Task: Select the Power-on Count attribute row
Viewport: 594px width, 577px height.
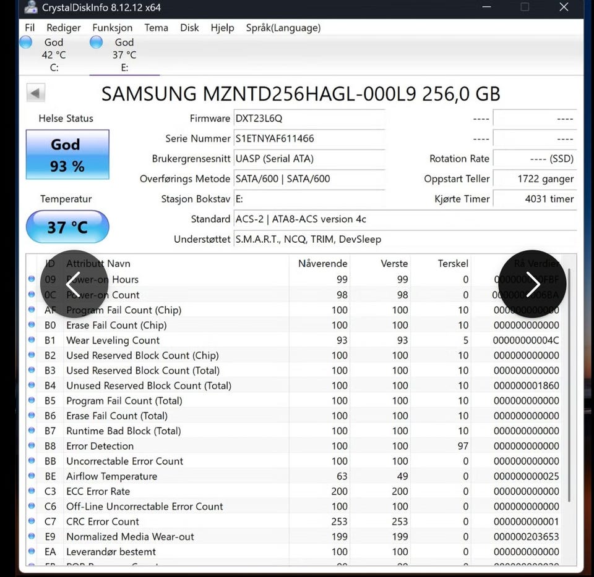Action: (293, 295)
